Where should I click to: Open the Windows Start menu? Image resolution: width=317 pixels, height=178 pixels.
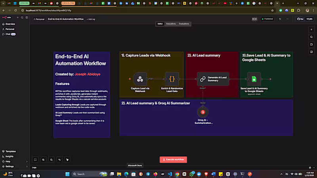click(x=67, y=174)
